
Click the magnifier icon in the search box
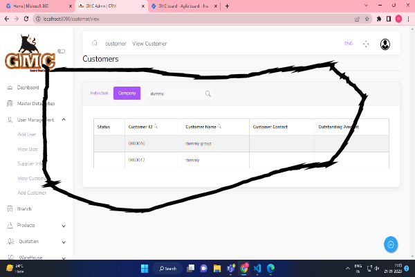(x=207, y=93)
